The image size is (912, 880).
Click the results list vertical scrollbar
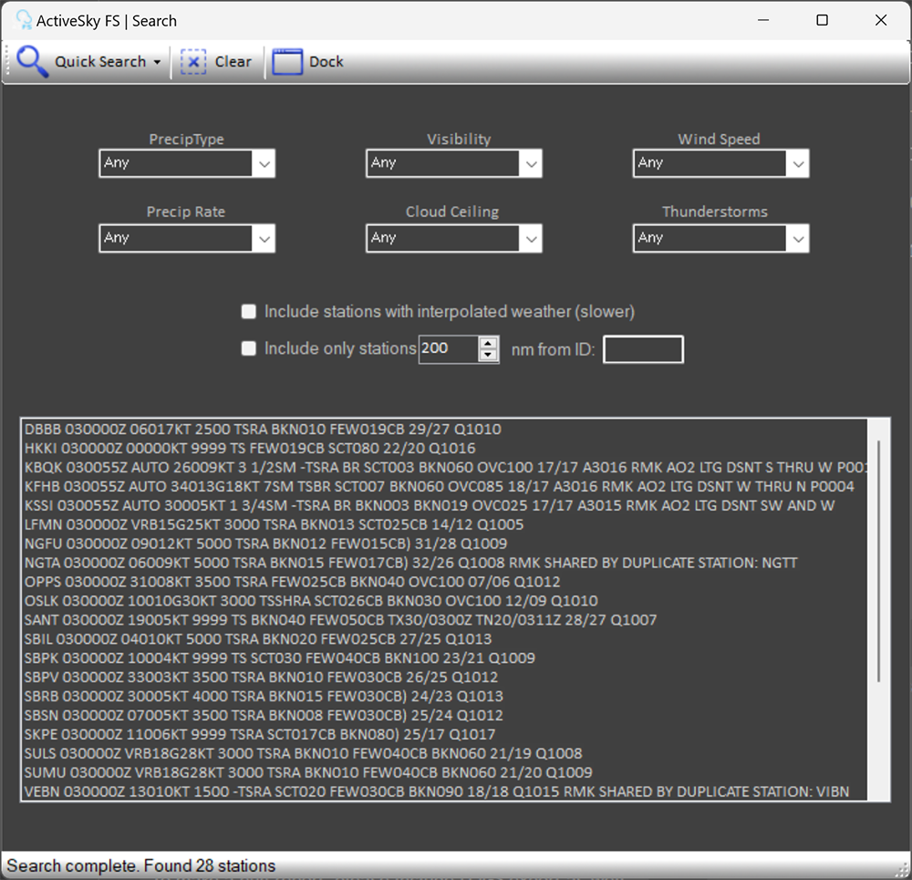click(879, 561)
